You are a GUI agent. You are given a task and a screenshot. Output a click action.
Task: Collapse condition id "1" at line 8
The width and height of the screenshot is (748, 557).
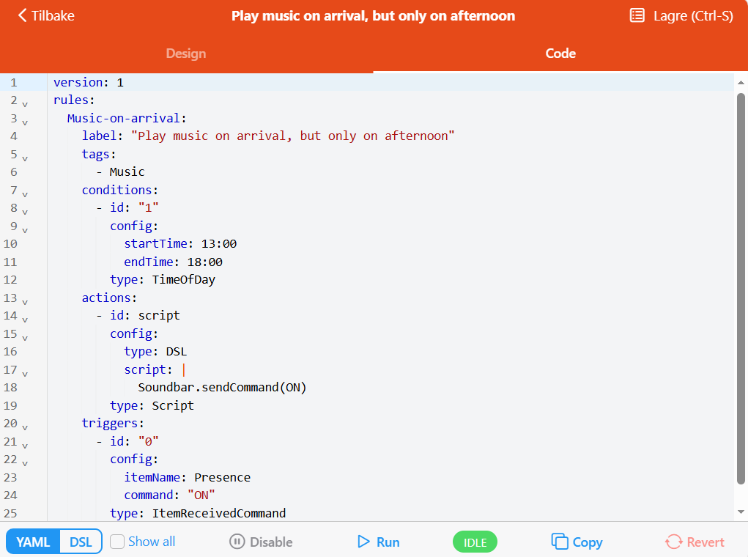click(x=25, y=212)
